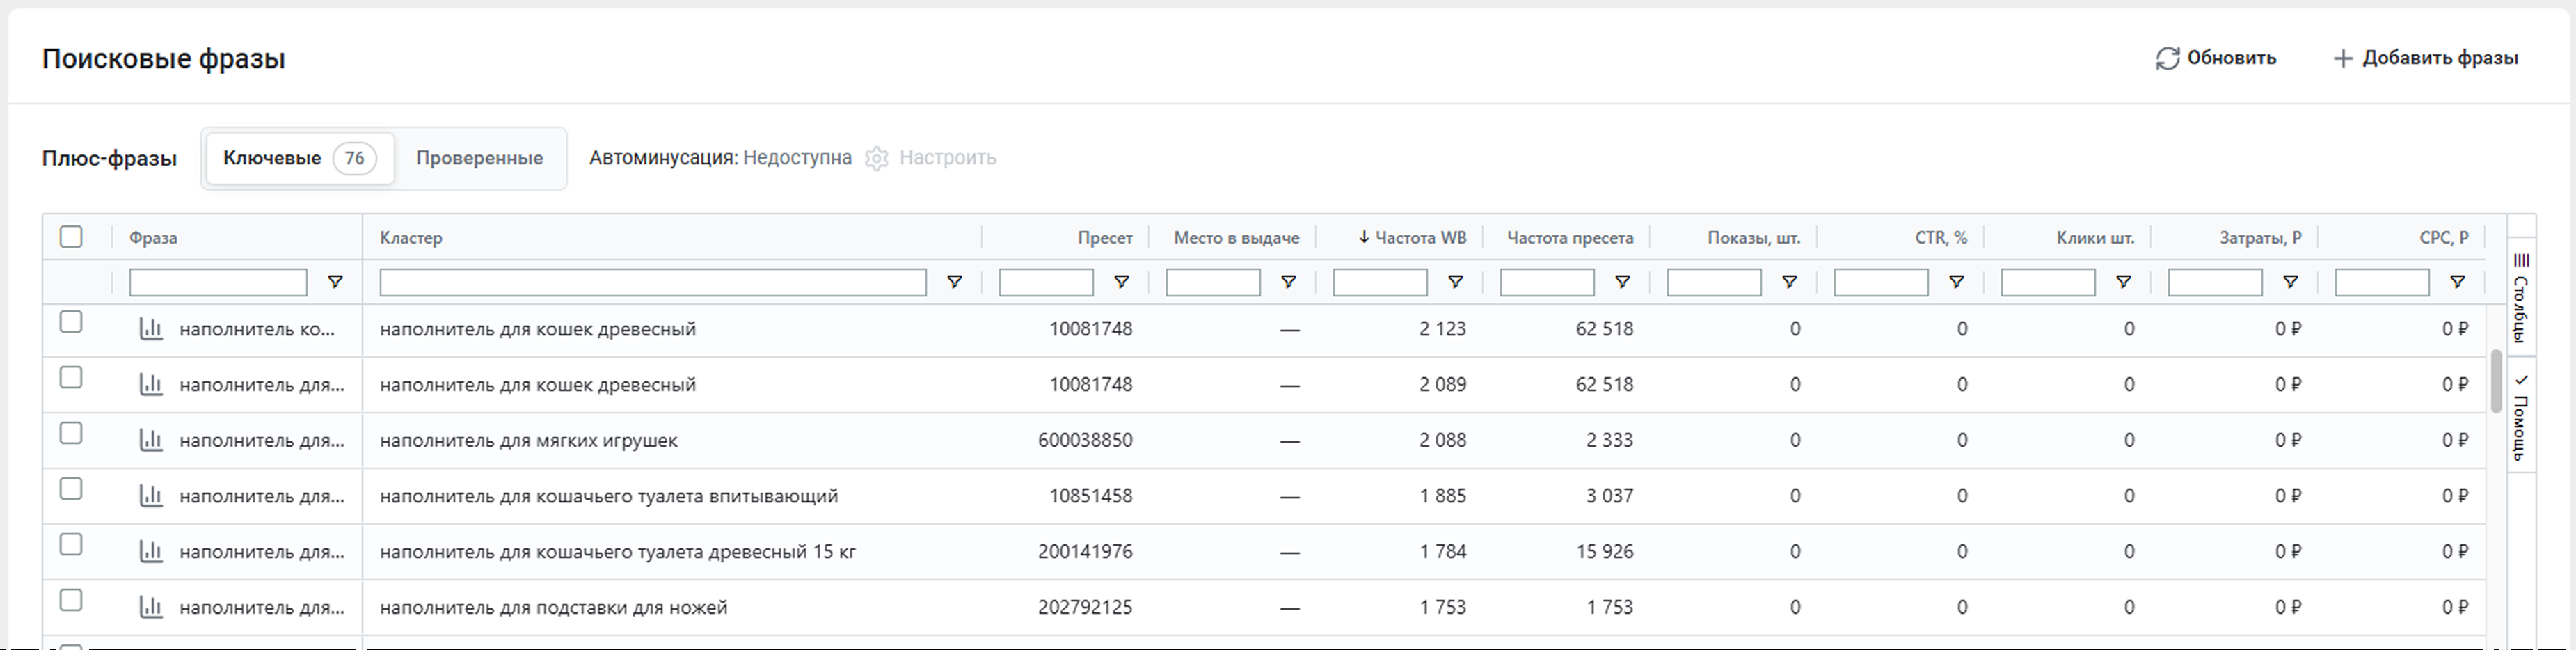The width and height of the screenshot is (2576, 650).
Task: Open filter menu for Частота WB column
Action: [1455, 283]
